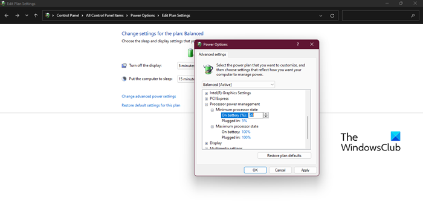
Task: Go forward using the forward arrow
Action: pyautogui.click(x=18, y=16)
